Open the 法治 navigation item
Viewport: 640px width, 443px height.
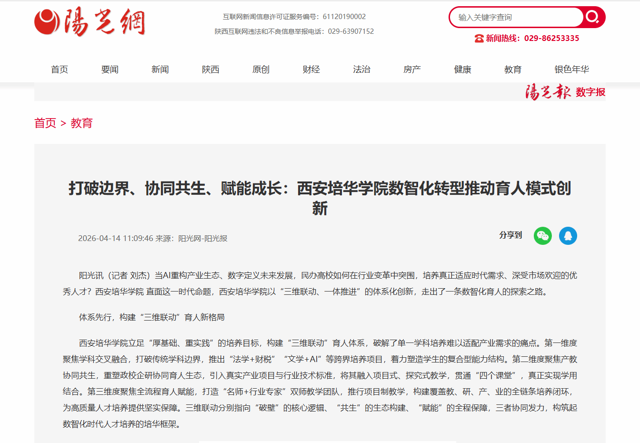click(x=362, y=70)
